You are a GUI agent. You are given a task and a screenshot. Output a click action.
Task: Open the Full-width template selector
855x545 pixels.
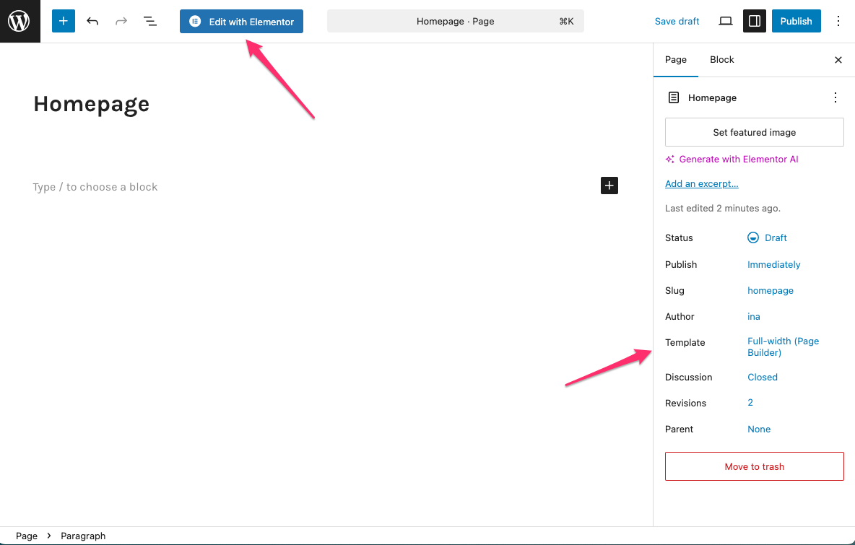tap(783, 346)
